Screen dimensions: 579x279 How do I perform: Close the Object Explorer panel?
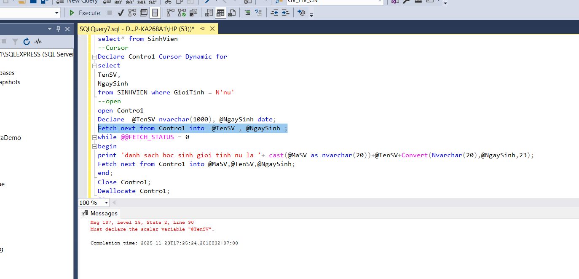pos(67,29)
